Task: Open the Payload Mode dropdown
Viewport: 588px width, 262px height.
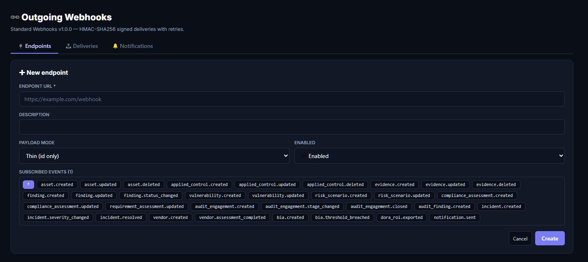Action: coord(154,156)
